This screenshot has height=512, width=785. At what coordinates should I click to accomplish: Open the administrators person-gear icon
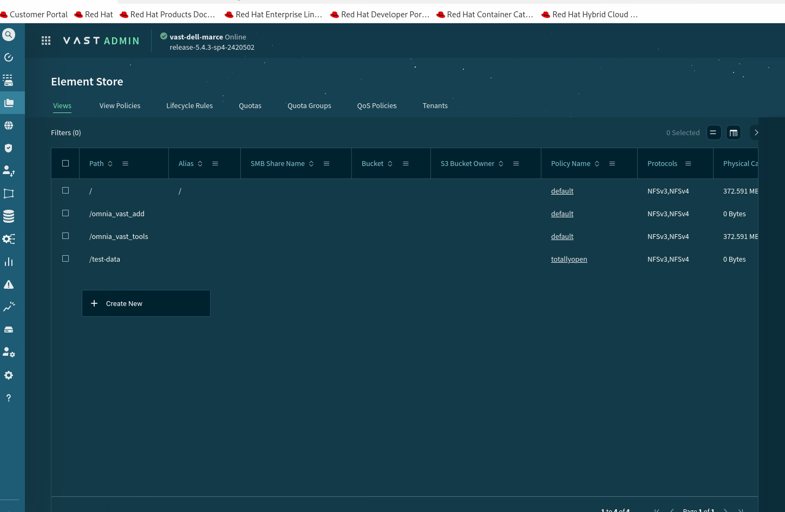click(x=9, y=353)
